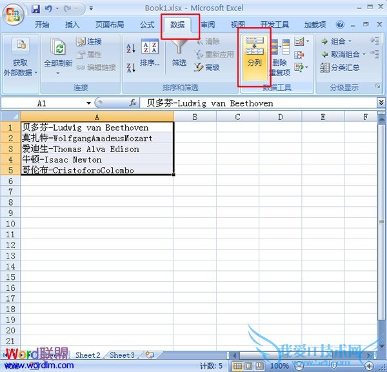The width and height of the screenshot is (387, 372).
Task: Open the what-if analysis icon
Action: (299, 67)
